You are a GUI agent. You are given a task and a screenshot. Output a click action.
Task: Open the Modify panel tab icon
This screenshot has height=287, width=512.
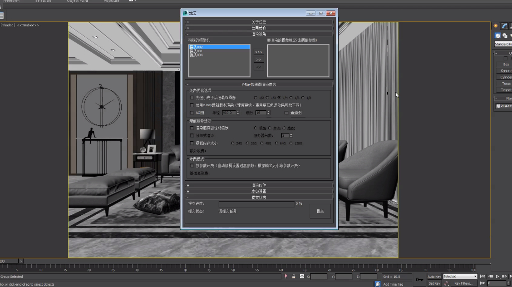point(504,26)
